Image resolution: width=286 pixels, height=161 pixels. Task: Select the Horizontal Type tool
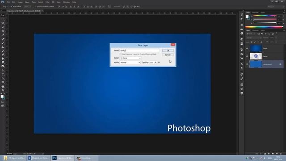[3, 75]
